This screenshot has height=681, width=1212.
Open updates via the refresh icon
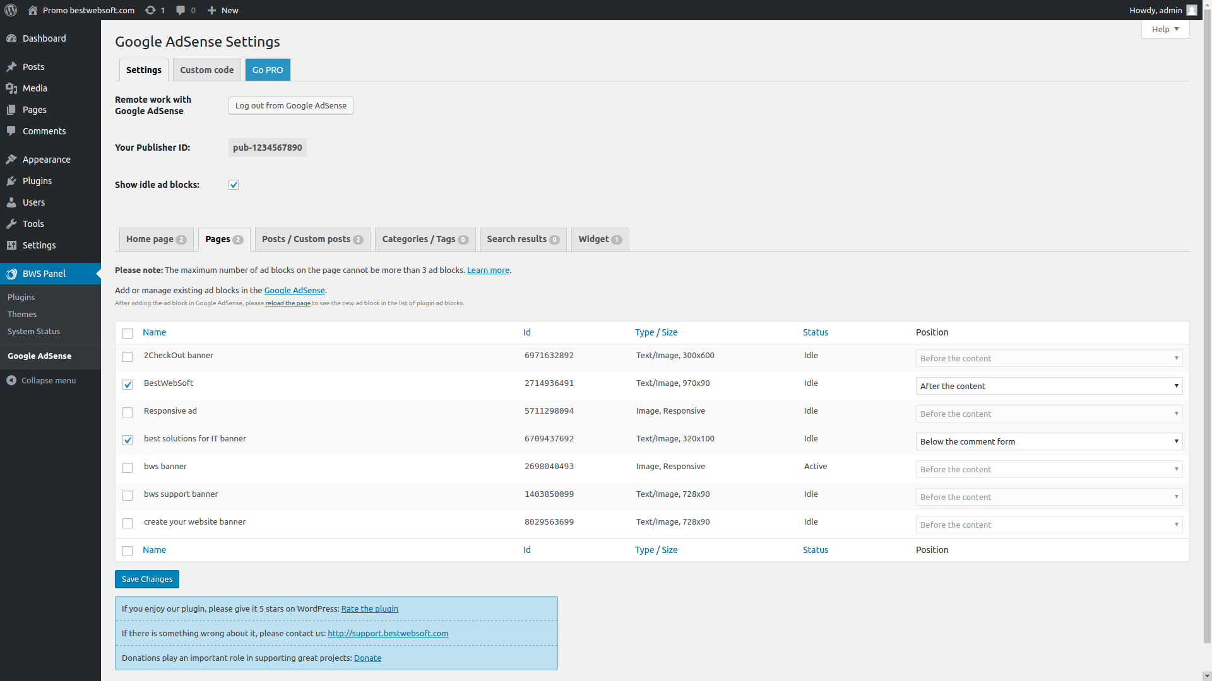click(150, 10)
